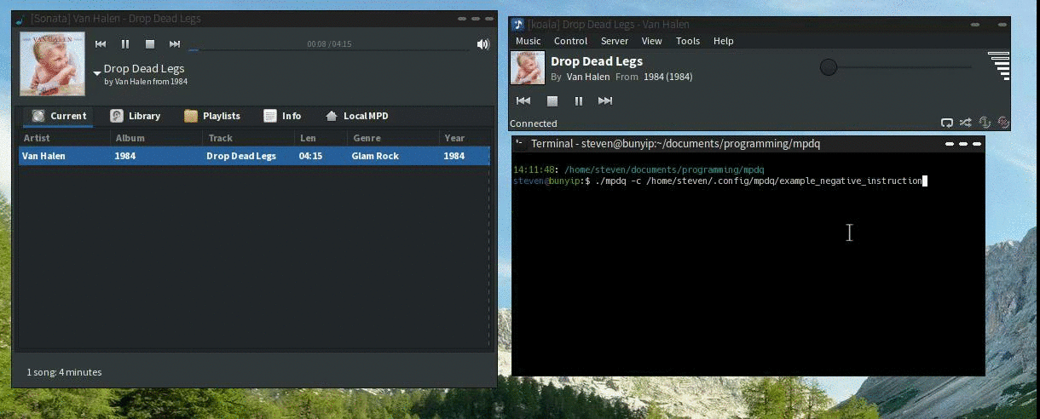Sort playlist by Year column header
This screenshot has height=419, width=1040.
[x=465, y=138]
